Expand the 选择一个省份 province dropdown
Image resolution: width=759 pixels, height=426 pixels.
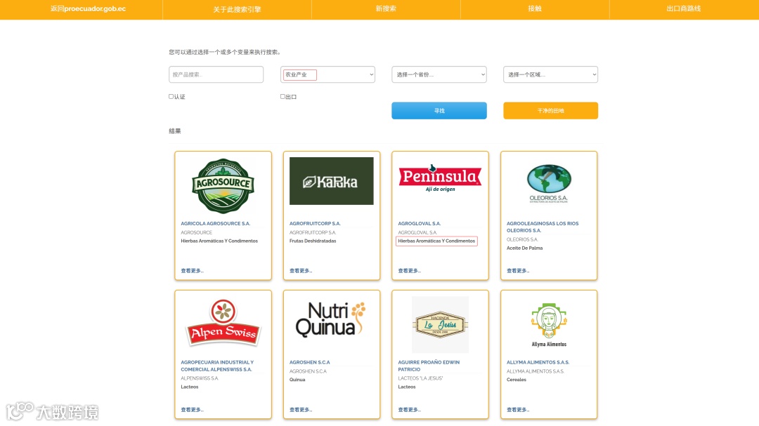pos(439,74)
